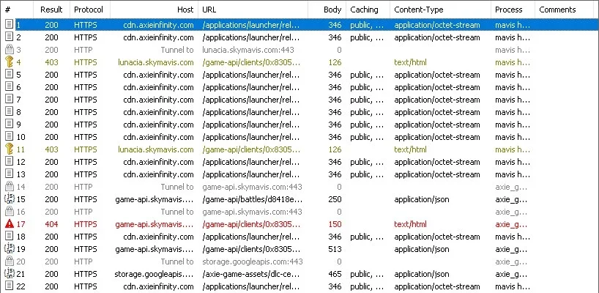Screen dimensions: 599x293
Task: Sort by the Protocol column header
Action: 90,10
